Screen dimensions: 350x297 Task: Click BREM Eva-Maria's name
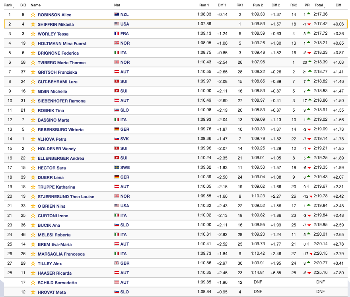pos(55,244)
